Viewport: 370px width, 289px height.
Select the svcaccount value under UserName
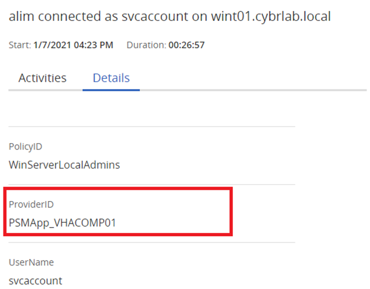35,281
